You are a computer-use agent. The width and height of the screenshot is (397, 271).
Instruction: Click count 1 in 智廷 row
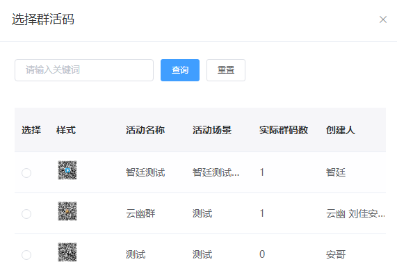[262, 172]
